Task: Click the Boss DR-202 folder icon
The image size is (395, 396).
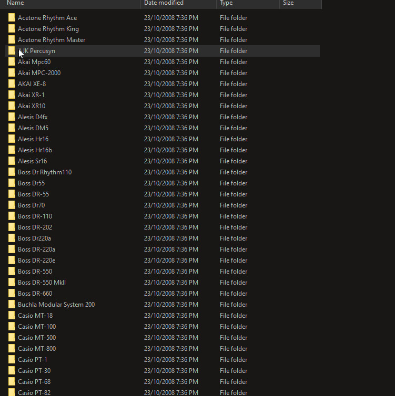Action: (x=12, y=227)
